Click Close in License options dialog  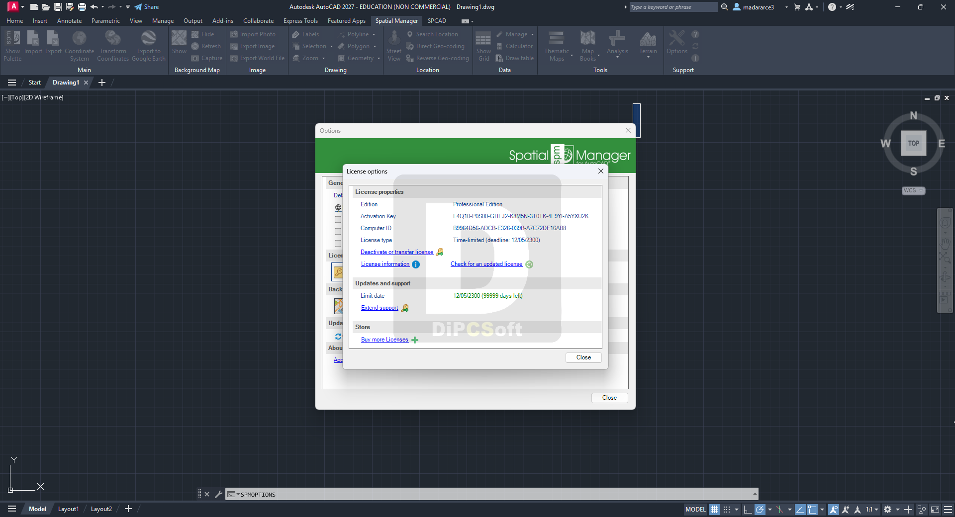(x=583, y=357)
